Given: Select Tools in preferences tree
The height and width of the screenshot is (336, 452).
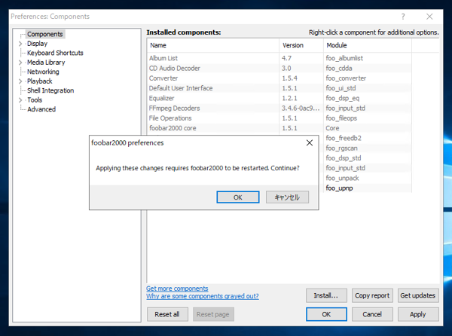Looking at the screenshot, I should coord(35,100).
